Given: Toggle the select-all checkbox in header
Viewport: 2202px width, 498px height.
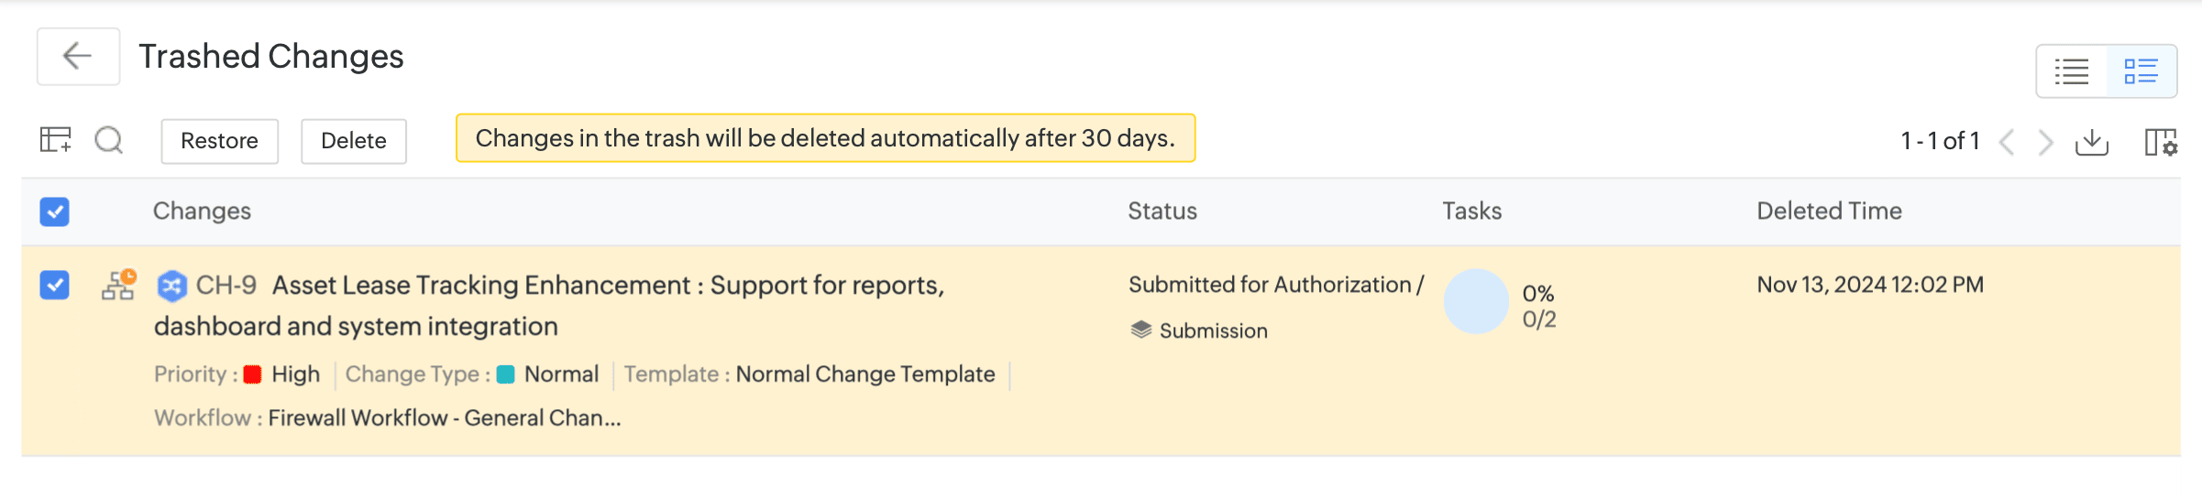Looking at the screenshot, I should (55, 211).
